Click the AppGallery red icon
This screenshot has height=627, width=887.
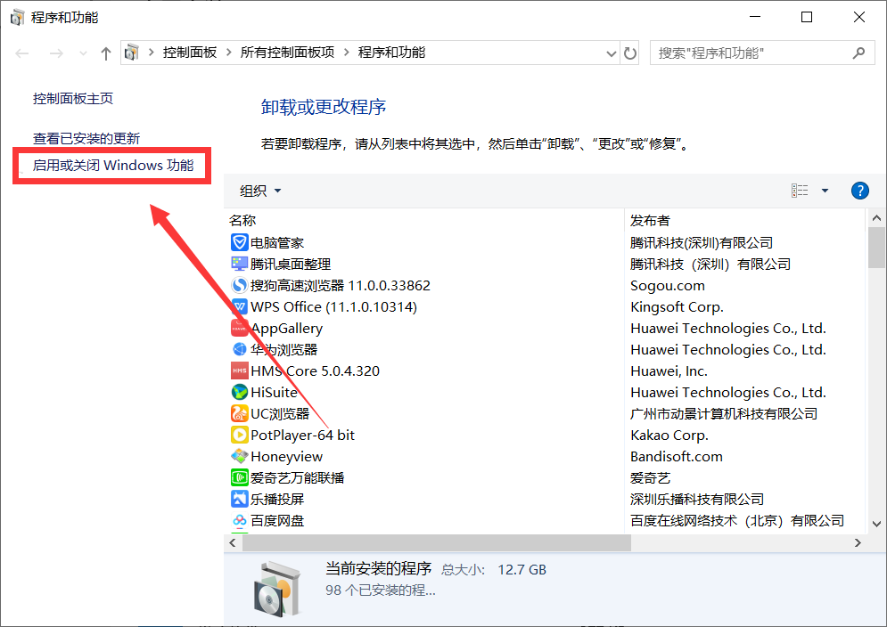pos(239,328)
